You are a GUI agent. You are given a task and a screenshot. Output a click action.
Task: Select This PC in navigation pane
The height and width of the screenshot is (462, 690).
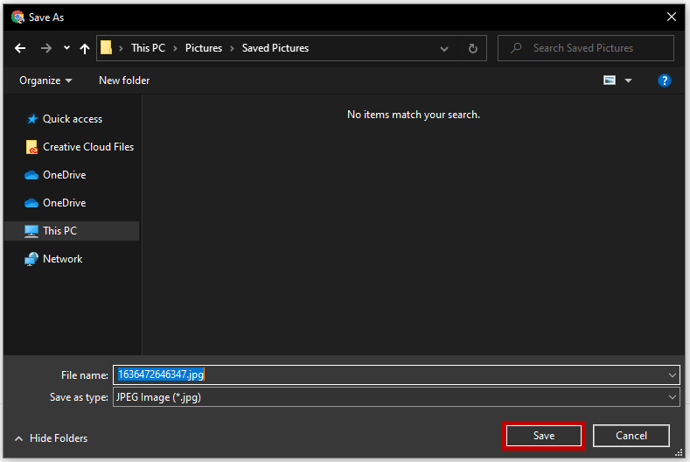click(59, 231)
